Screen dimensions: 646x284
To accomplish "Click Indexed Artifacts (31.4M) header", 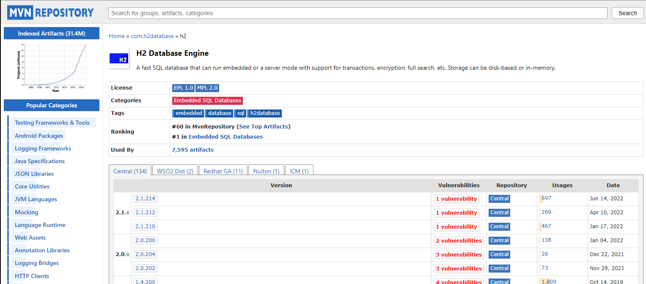I will click(x=52, y=33).
